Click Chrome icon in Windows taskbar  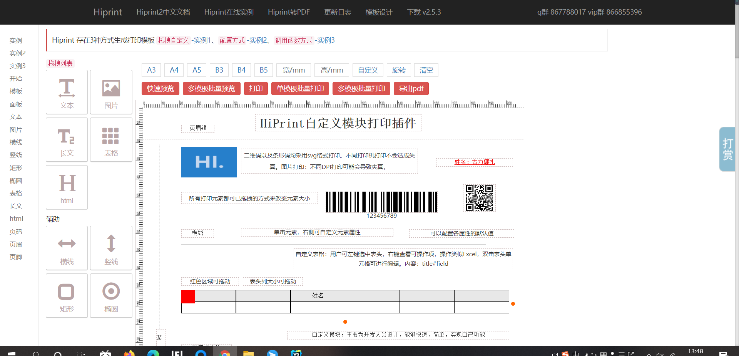point(225,353)
